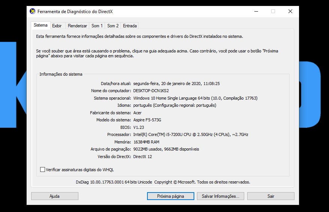Click the window title Ferramenta de Diagnóstico do DirectX
This screenshot has height=212, width=329.
click(75, 12)
